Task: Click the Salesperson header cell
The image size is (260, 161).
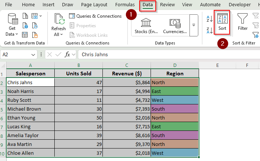Action: tap(30, 74)
